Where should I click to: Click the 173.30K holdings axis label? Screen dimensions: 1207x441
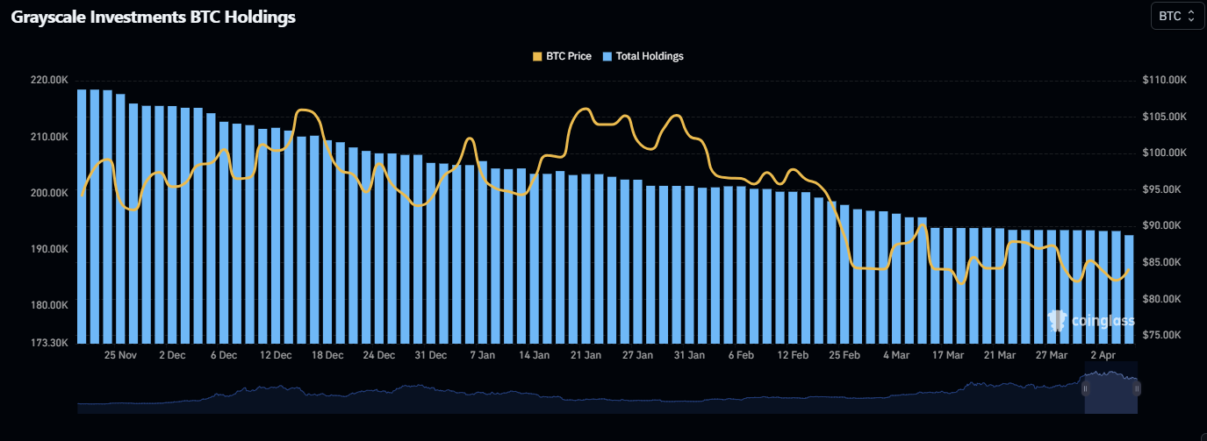pos(48,343)
